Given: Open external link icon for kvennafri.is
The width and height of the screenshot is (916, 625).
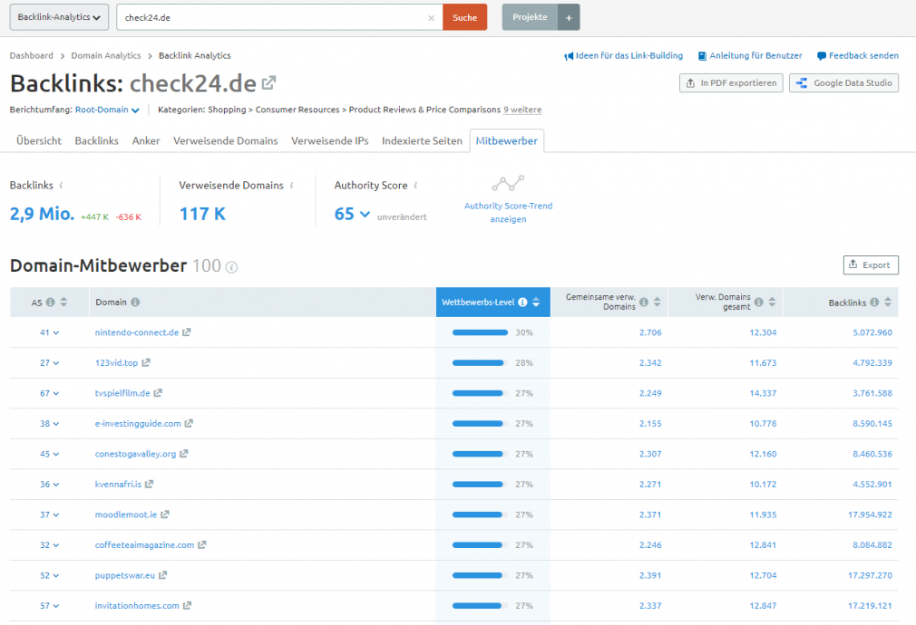Looking at the screenshot, I should click(149, 484).
